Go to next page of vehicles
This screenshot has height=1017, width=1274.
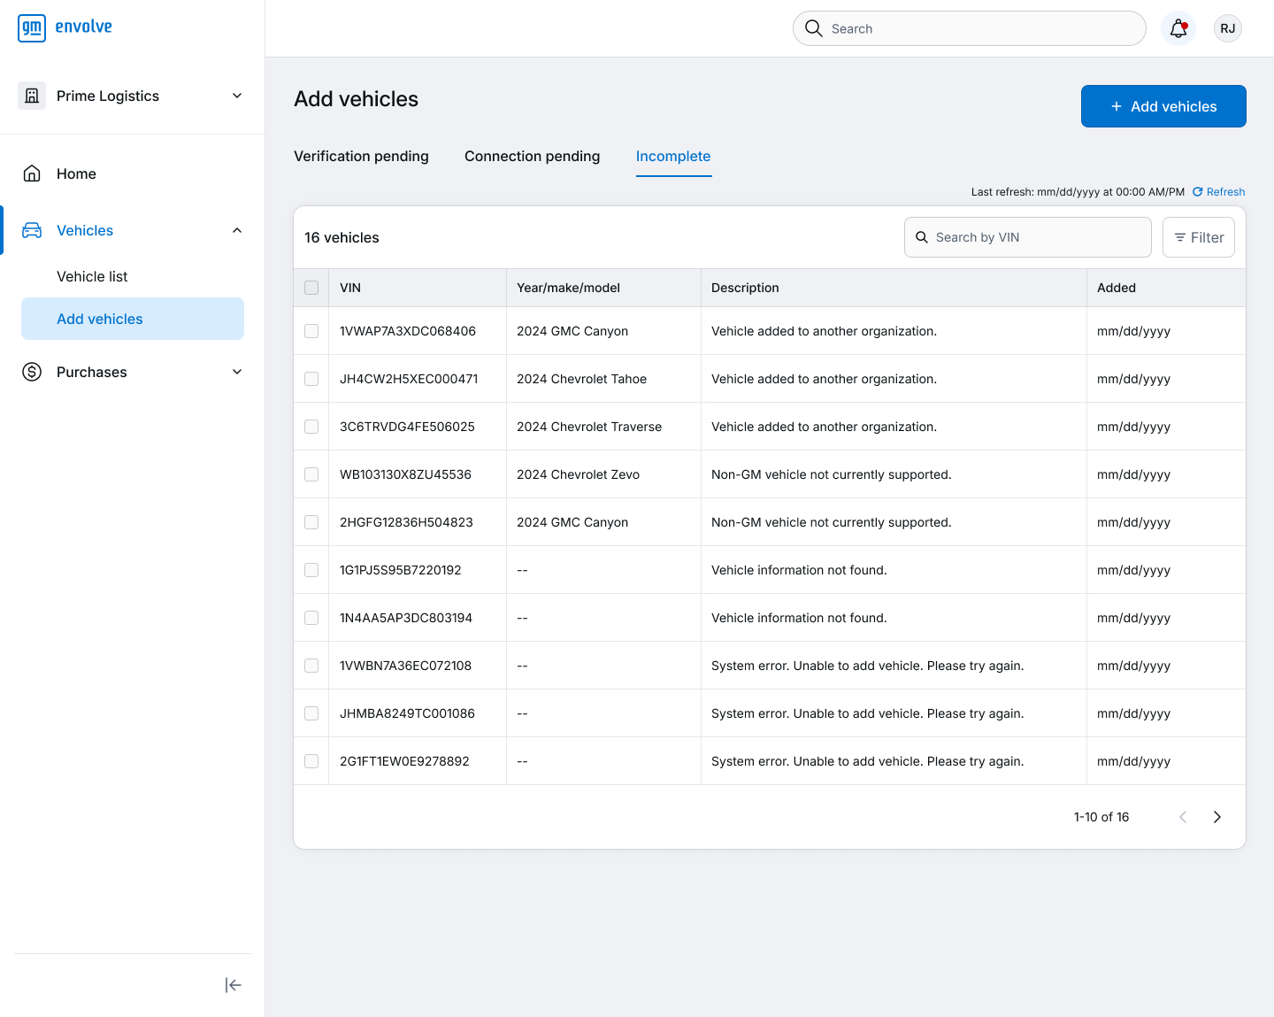tap(1216, 817)
